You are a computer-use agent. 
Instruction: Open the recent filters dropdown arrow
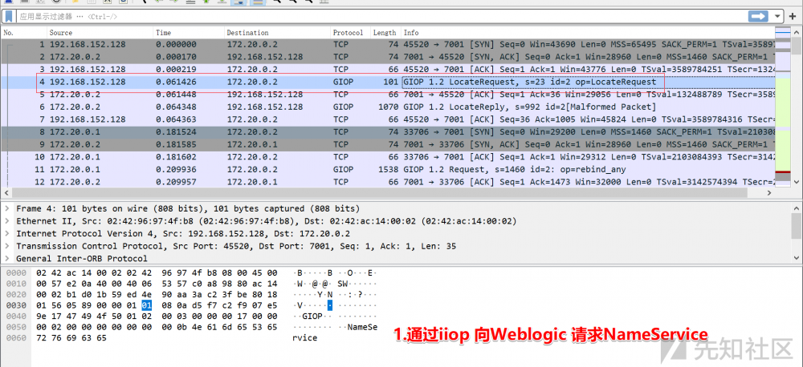click(x=778, y=16)
